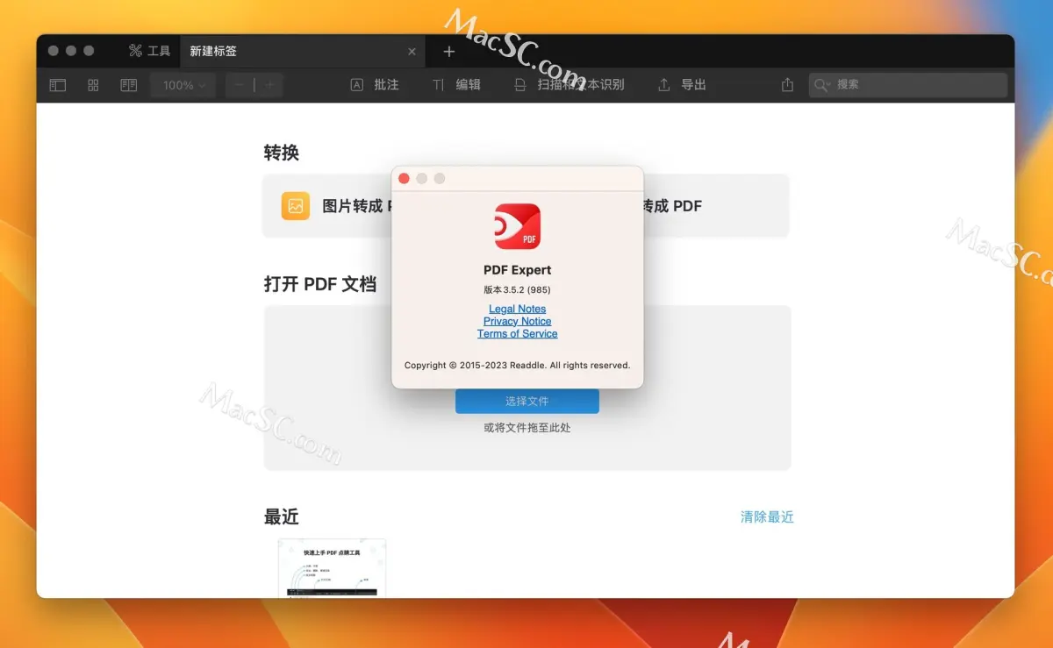This screenshot has width=1053, height=648.
Task: Click the Copyright 2015-2023 Readdle text
Action: point(518,365)
